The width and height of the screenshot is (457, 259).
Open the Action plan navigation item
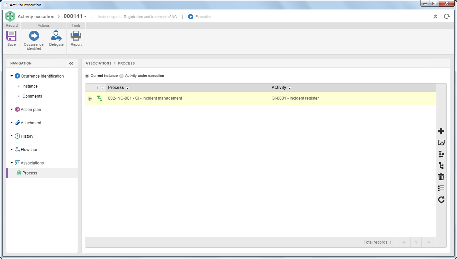(x=31, y=110)
